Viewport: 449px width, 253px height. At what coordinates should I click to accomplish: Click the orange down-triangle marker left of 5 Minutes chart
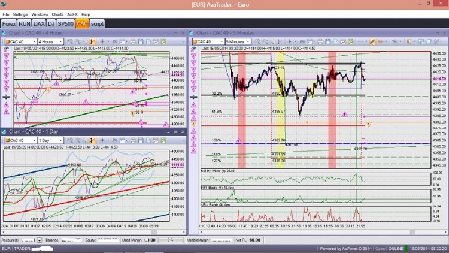[x=193, y=124]
